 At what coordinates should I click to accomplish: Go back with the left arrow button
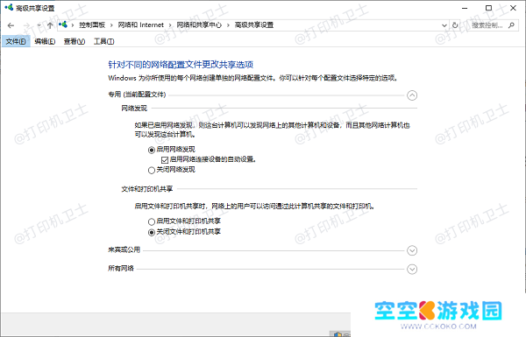point(11,25)
